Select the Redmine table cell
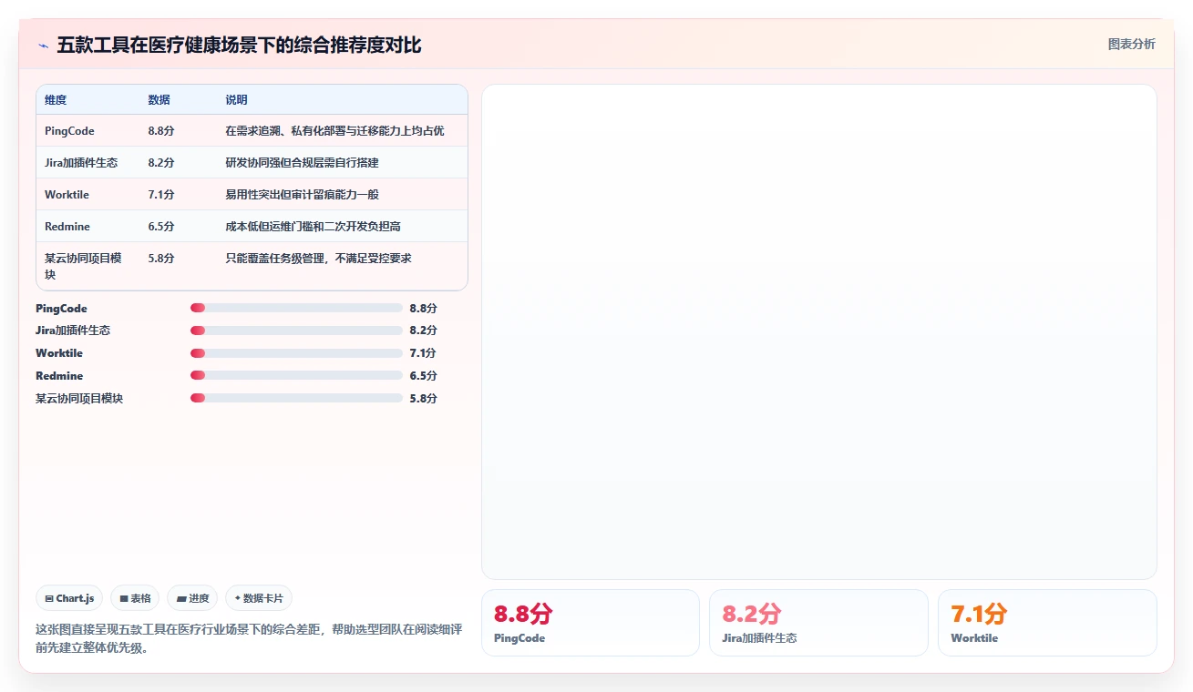This screenshot has width=1193, height=692. tap(67, 227)
